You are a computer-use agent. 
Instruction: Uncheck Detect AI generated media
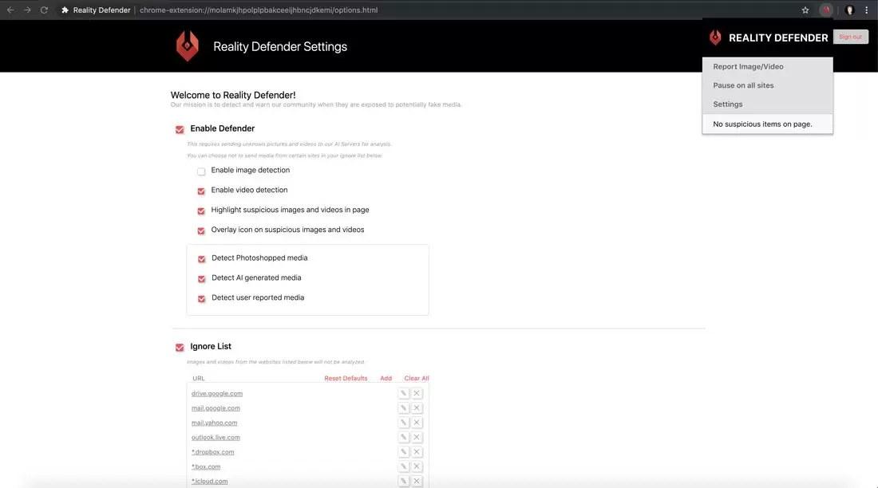coord(202,279)
